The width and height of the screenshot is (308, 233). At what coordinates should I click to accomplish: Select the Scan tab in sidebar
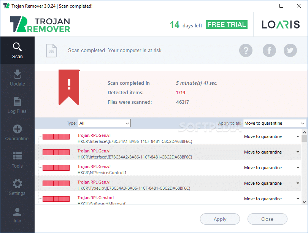pyautogui.click(x=17, y=50)
